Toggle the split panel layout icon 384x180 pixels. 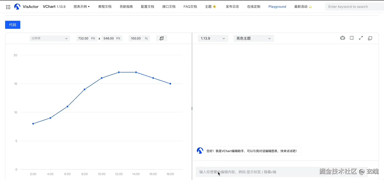[352, 38]
